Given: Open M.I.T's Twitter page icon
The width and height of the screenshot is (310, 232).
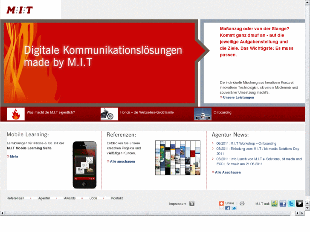Looking at the screenshot, I should (291, 203).
